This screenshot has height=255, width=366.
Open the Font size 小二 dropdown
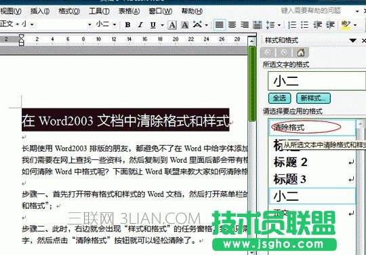tap(115, 24)
